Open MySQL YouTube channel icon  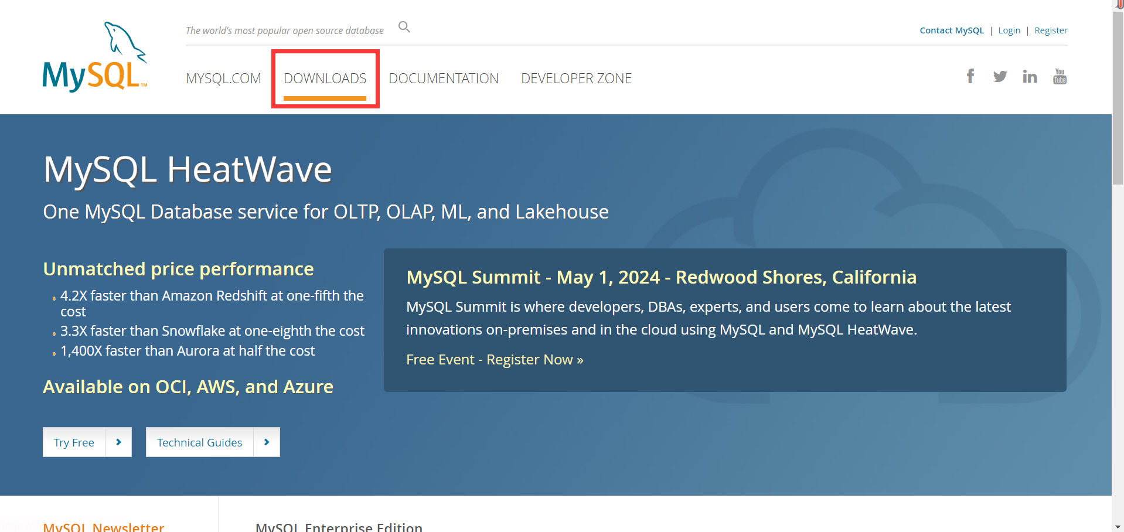click(1060, 77)
